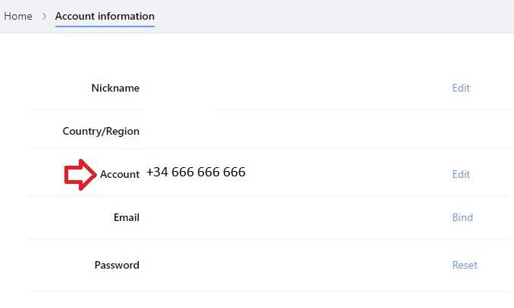
Task: Click the Password label
Action: tap(117, 265)
